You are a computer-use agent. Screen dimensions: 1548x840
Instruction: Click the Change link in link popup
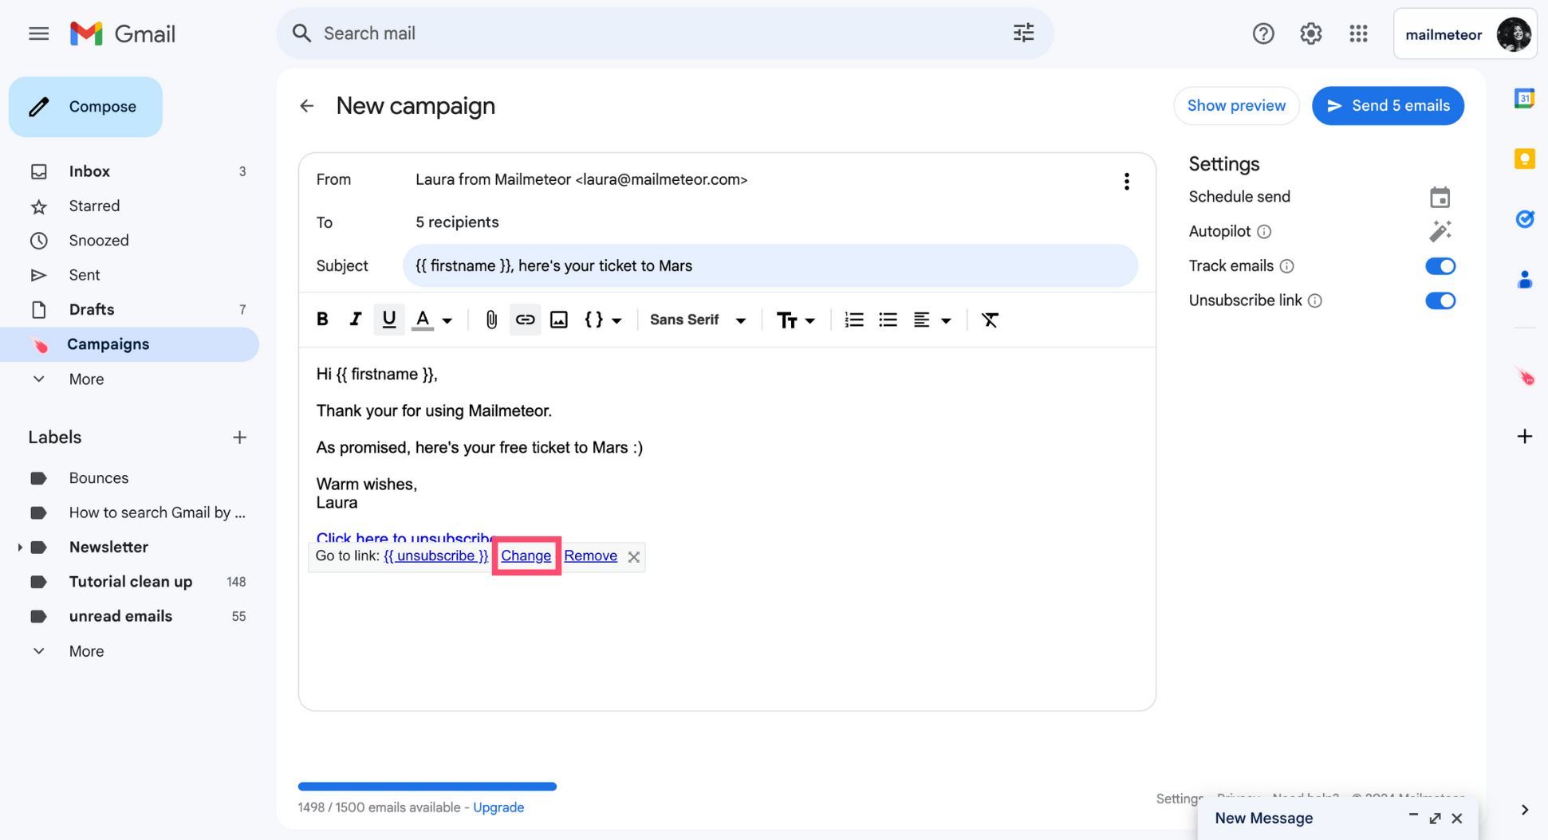(526, 556)
